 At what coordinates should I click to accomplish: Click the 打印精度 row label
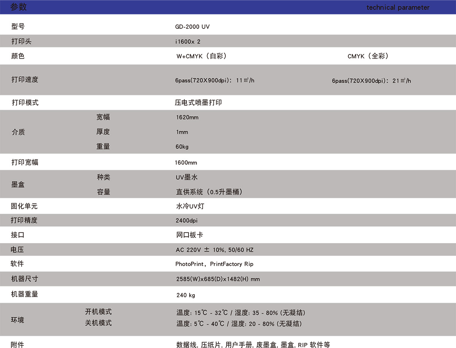tap(24, 220)
